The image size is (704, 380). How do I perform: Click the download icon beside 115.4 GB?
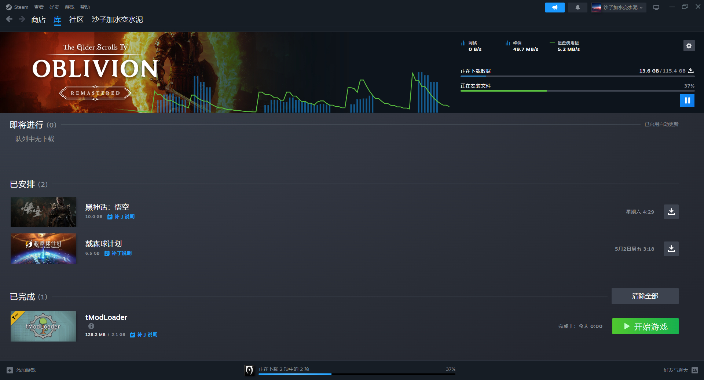[691, 71]
